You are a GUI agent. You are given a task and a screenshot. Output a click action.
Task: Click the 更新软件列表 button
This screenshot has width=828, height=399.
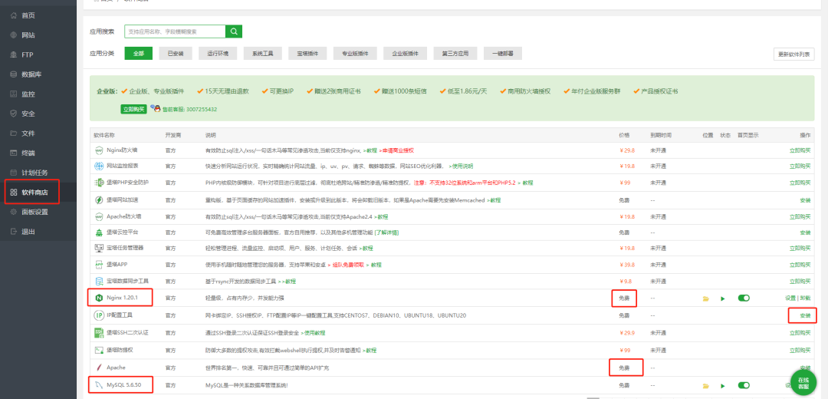[793, 54]
